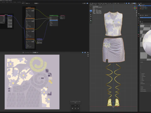Click the green Y axis on navigation gizmo

click(135, 8)
